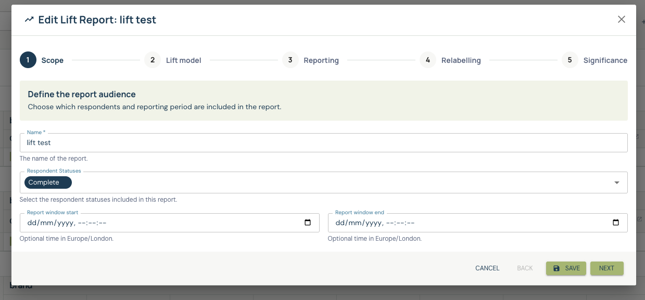
Task: Save the lift report
Action: [566, 268]
